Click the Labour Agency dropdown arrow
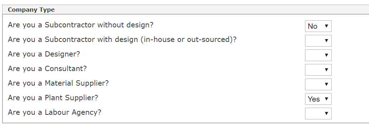Screen dimensions: 369x129 click(x=326, y=114)
